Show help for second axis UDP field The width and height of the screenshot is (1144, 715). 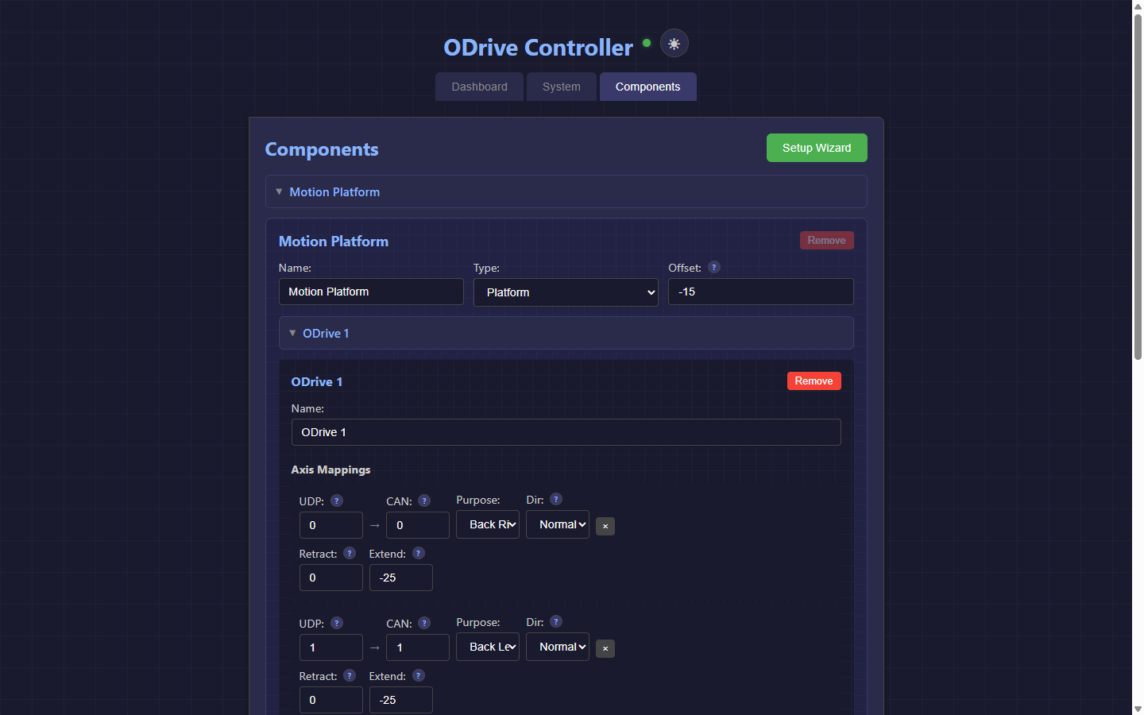337,623
